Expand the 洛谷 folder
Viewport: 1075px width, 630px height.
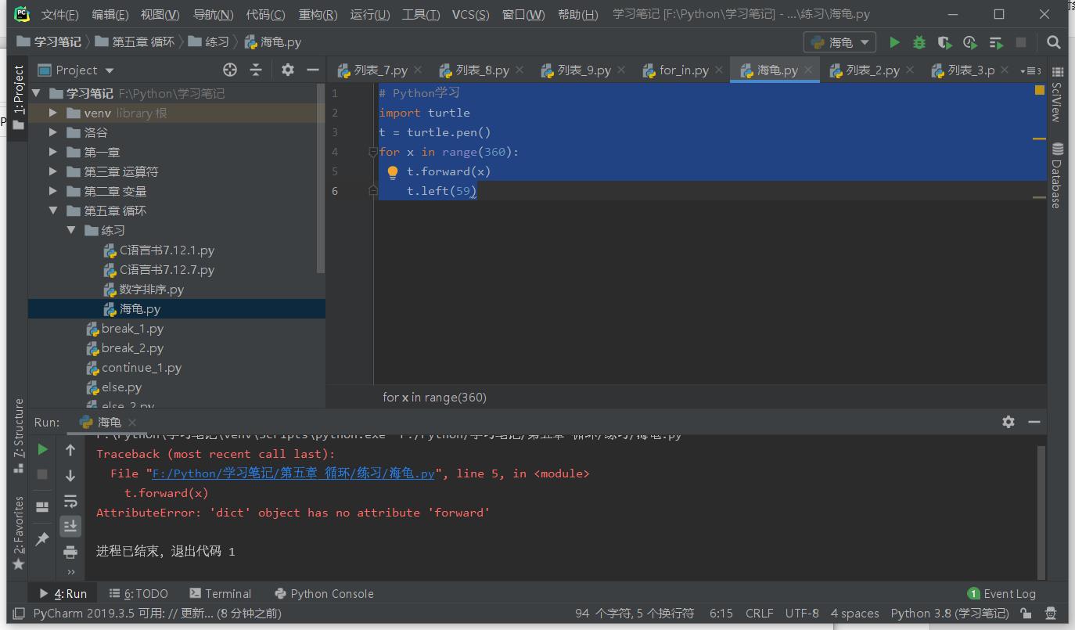pyautogui.click(x=53, y=132)
